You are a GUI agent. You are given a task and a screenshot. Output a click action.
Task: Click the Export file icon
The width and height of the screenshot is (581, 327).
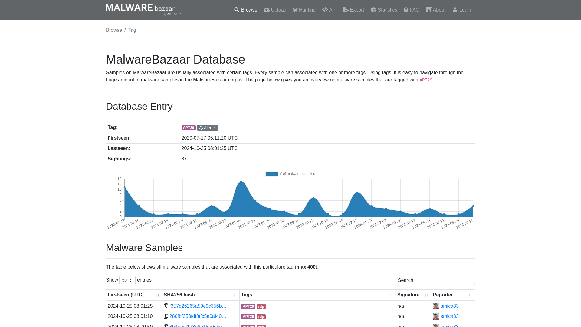(x=346, y=10)
